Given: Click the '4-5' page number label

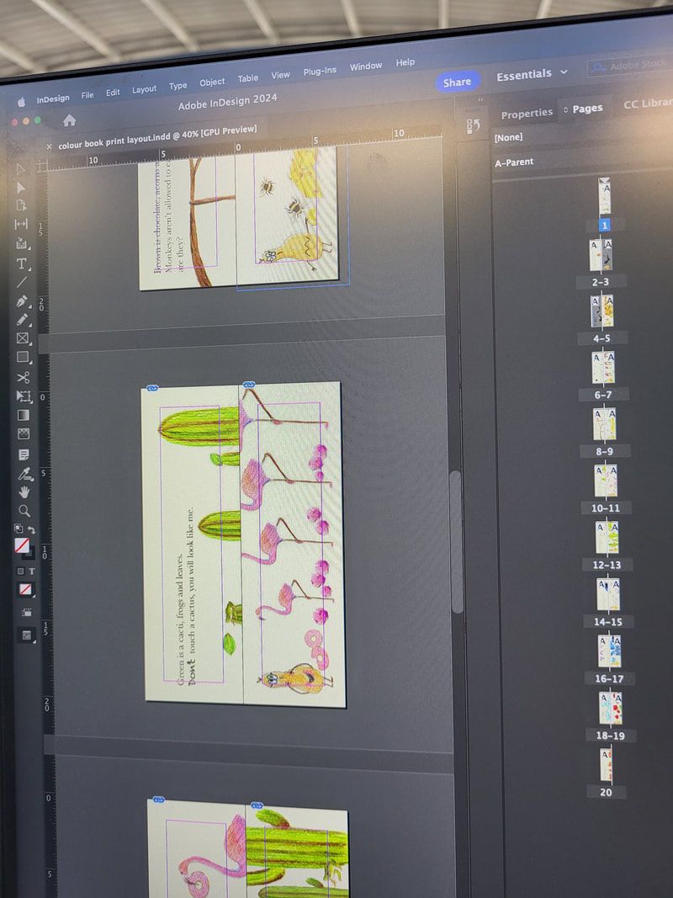Looking at the screenshot, I should [x=601, y=337].
